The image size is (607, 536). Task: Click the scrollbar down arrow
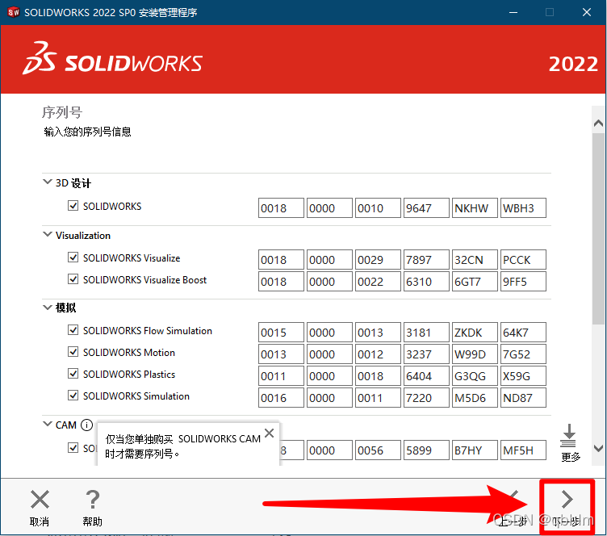[x=598, y=449]
